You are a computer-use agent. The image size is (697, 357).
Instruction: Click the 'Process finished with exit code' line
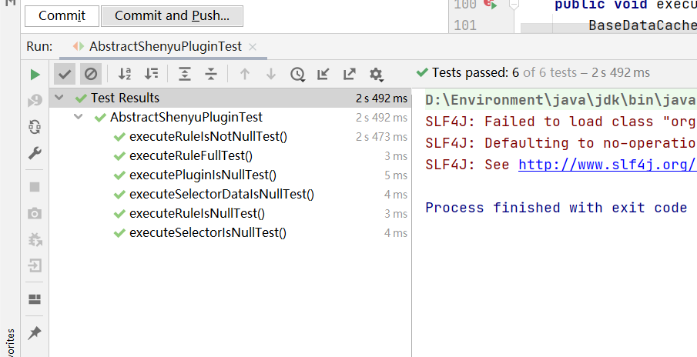(556, 208)
